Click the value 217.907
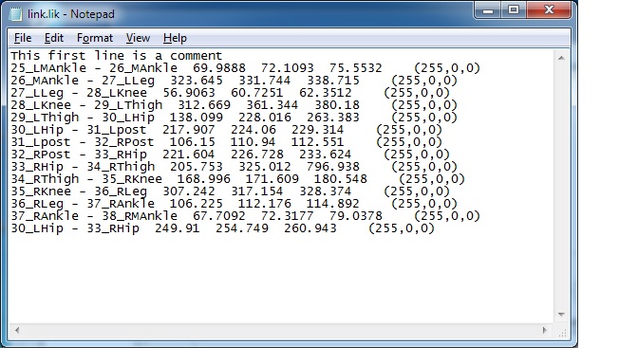This screenshot has height=364, width=619. click(x=189, y=129)
